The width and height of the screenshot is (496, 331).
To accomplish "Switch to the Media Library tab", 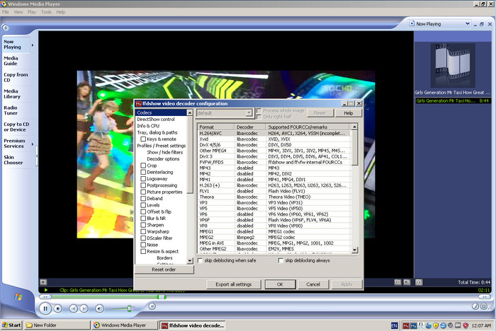I will point(17,94).
